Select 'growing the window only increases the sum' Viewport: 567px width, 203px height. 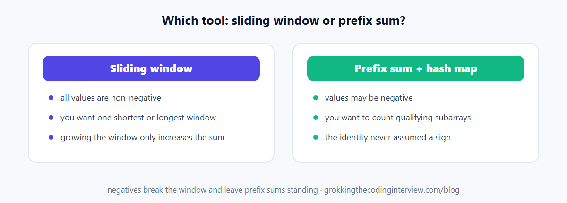pyautogui.click(x=142, y=137)
